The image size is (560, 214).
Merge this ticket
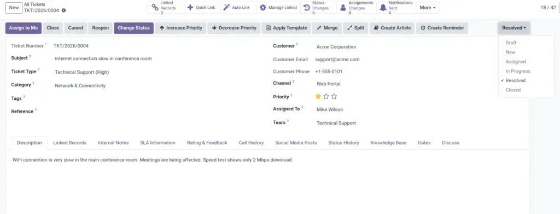pos(327,28)
